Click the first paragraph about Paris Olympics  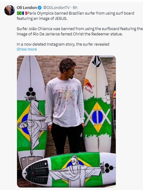click(76, 16)
